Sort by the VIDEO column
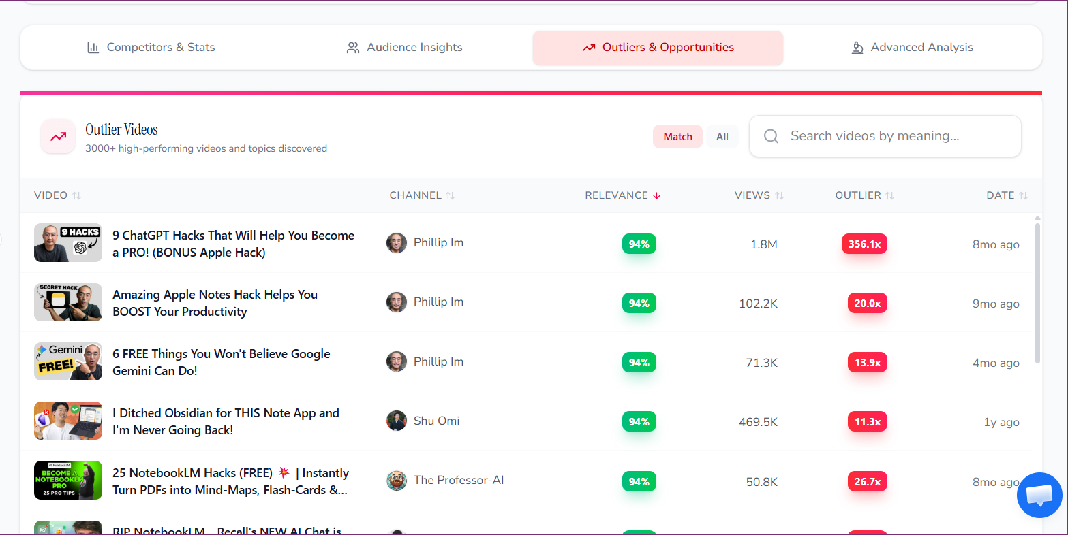 [57, 195]
